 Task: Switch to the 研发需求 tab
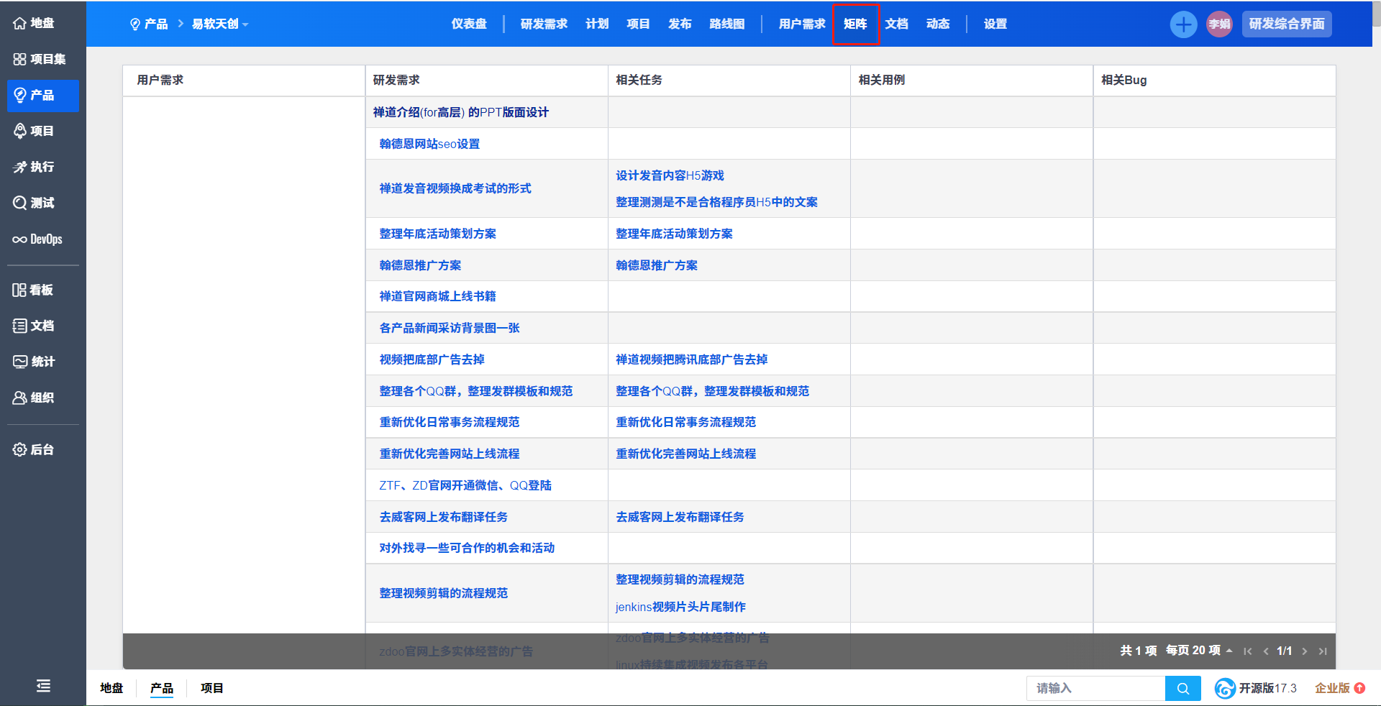(544, 24)
